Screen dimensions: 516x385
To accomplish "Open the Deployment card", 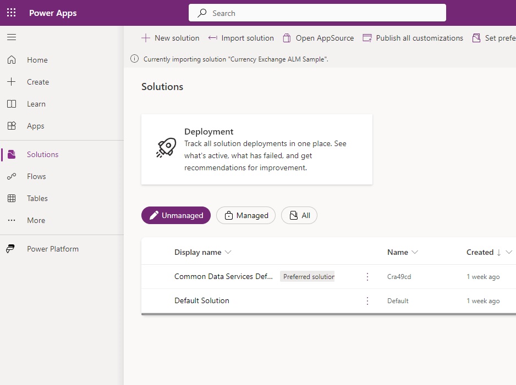I will pos(257,149).
